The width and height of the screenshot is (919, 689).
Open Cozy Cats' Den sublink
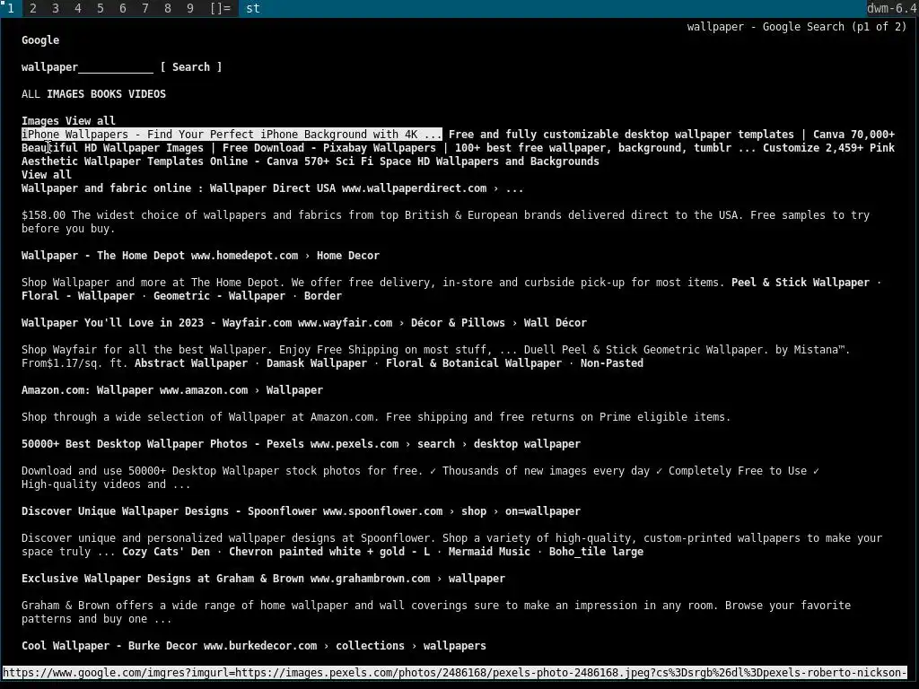166,552
